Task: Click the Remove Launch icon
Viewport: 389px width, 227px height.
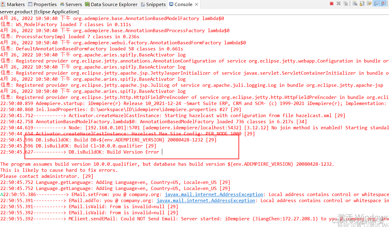Action: [338, 3]
